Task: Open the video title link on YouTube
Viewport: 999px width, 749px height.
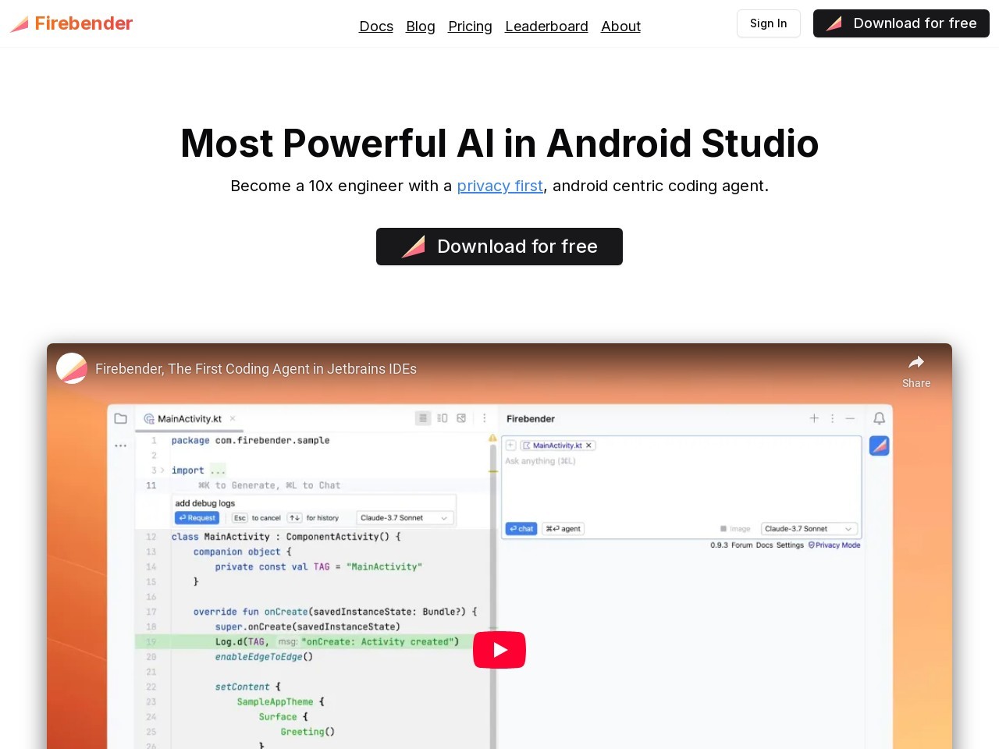Action: pyautogui.click(x=256, y=369)
